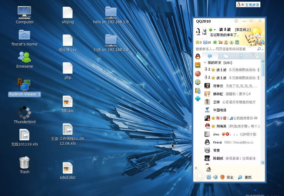Switch to the contacts tab in QQ

pos(210,56)
